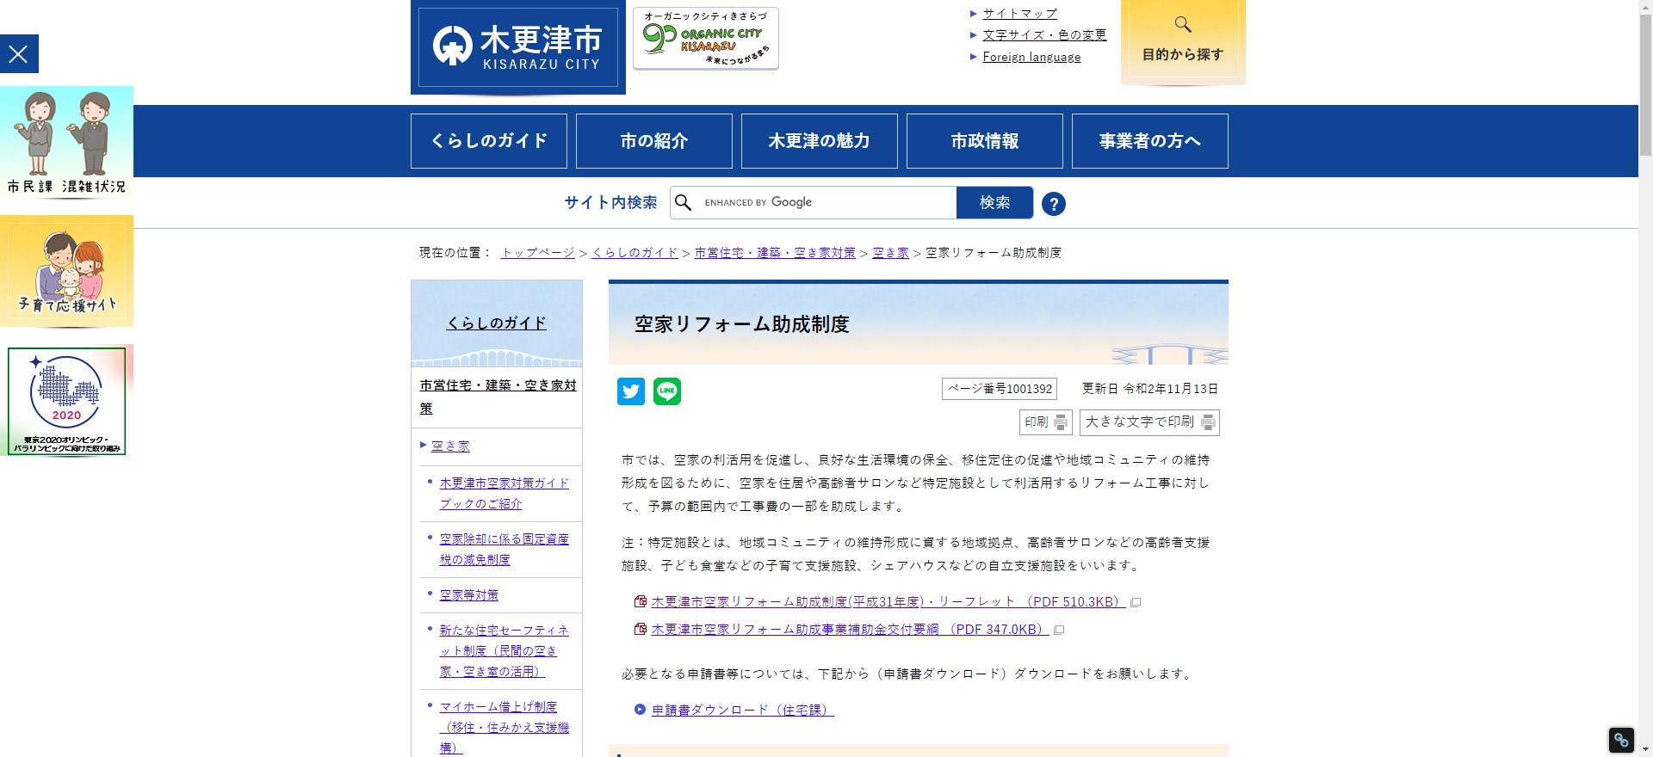Open リーフレット PDF 510.3KB link
The height and width of the screenshot is (757, 1653).
click(x=888, y=602)
